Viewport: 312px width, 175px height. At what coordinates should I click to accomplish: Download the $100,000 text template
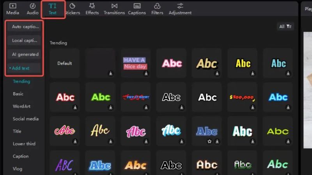(252, 107)
